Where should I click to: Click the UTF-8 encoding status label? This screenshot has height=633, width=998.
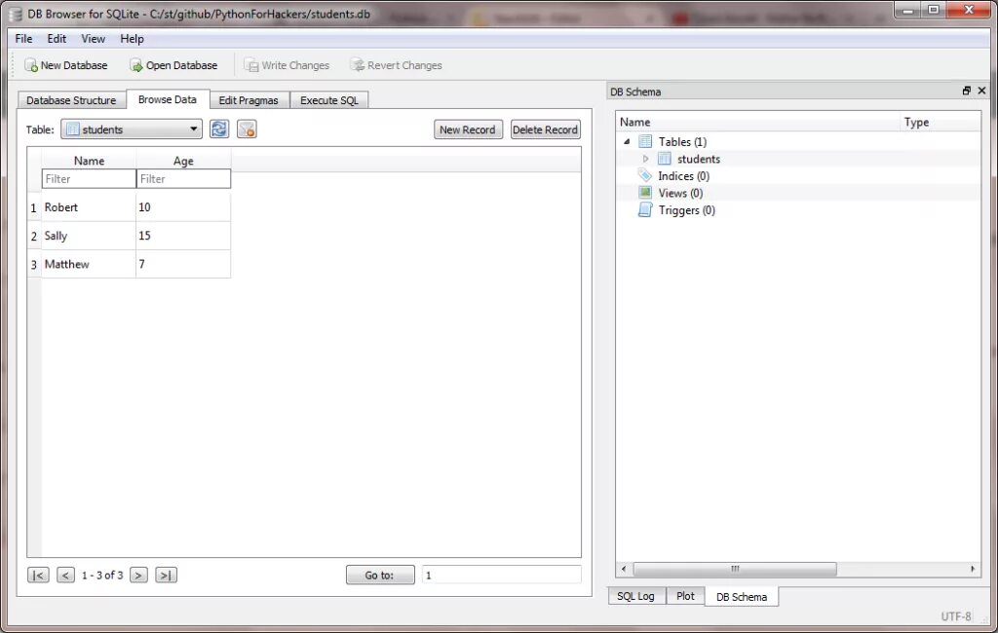(956, 615)
